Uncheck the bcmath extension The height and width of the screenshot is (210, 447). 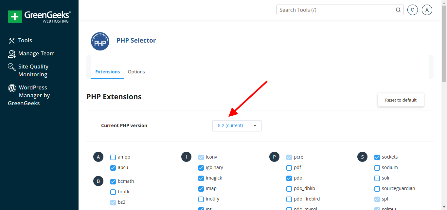[x=113, y=181]
